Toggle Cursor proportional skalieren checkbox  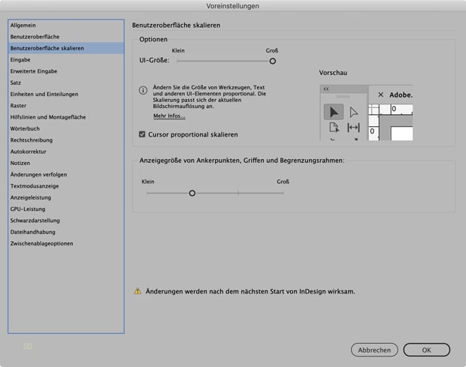click(143, 134)
